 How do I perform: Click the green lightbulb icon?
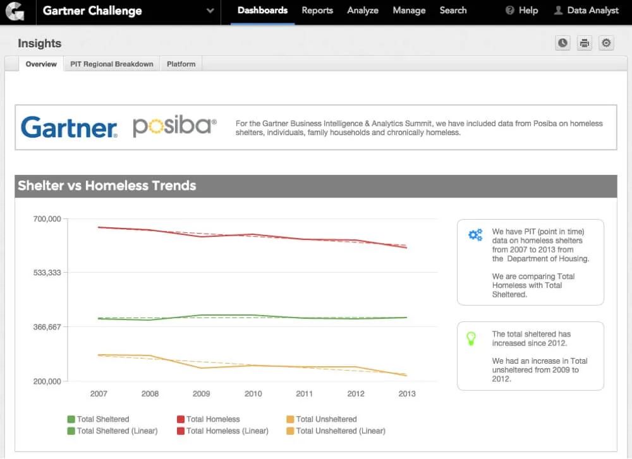tap(471, 338)
